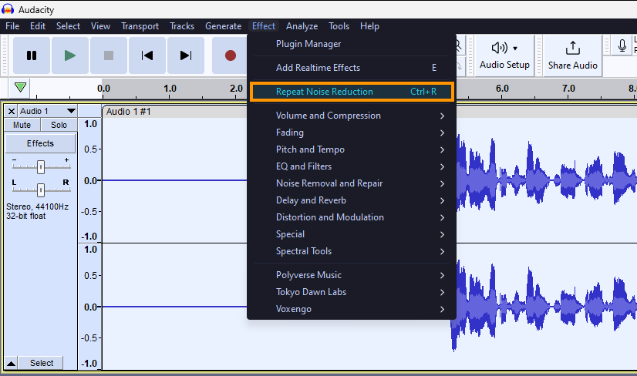Open the Transport menu
637x376 pixels.
[140, 26]
